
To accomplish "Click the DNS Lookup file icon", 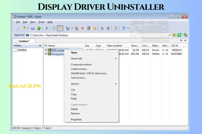I will pos(49,50).
